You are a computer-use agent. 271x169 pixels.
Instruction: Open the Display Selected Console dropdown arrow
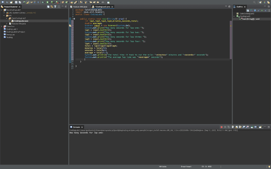tap(258, 127)
